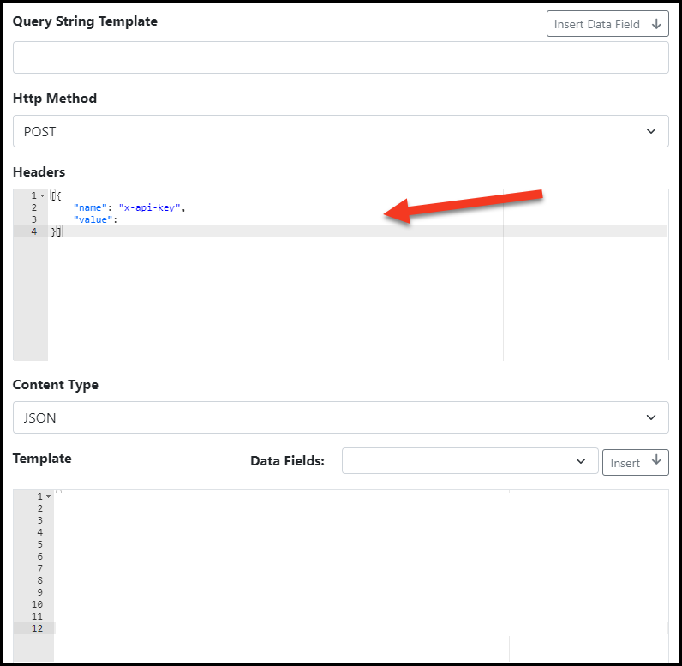Screen dimensions: 682x666
Task: Click line number 12 in Template gutter
Action: [37, 628]
